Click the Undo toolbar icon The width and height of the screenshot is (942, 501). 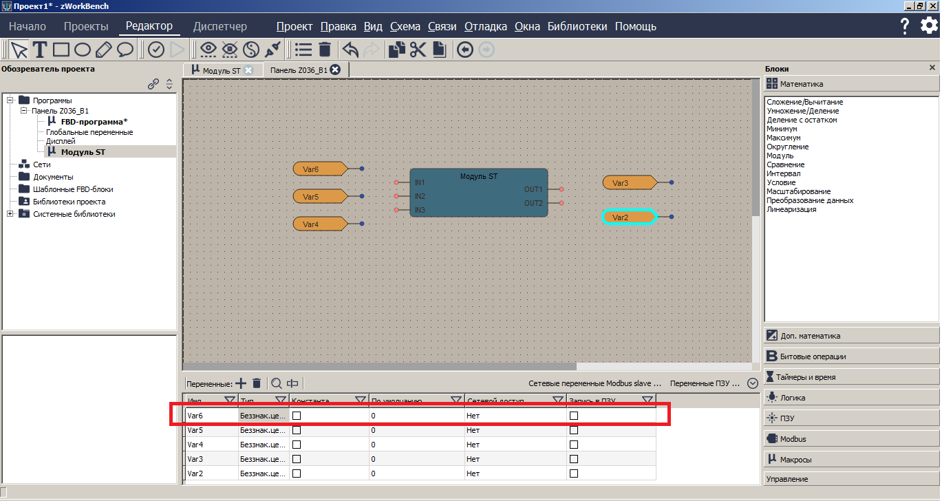350,49
